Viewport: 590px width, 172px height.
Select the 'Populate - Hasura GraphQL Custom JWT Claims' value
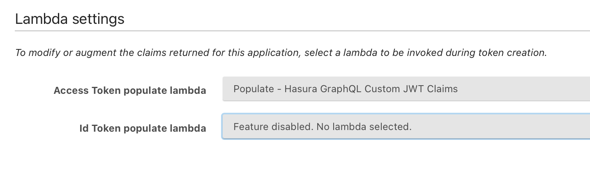(345, 89)
